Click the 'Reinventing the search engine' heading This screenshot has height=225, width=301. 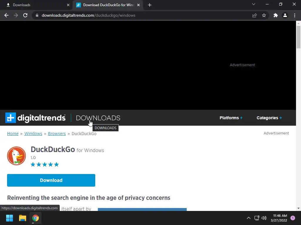click(x=89, y=198)
